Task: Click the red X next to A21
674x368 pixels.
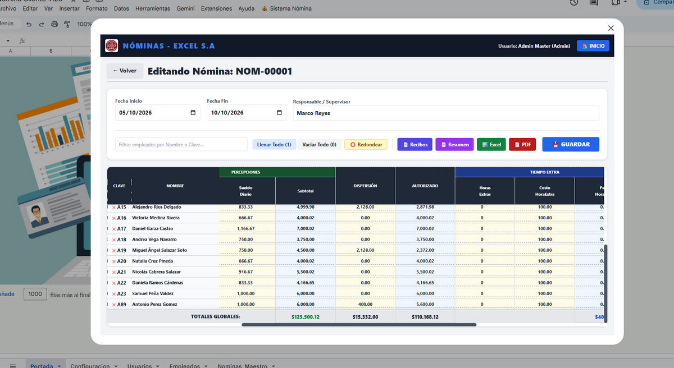Action: [x=113, y=272]
